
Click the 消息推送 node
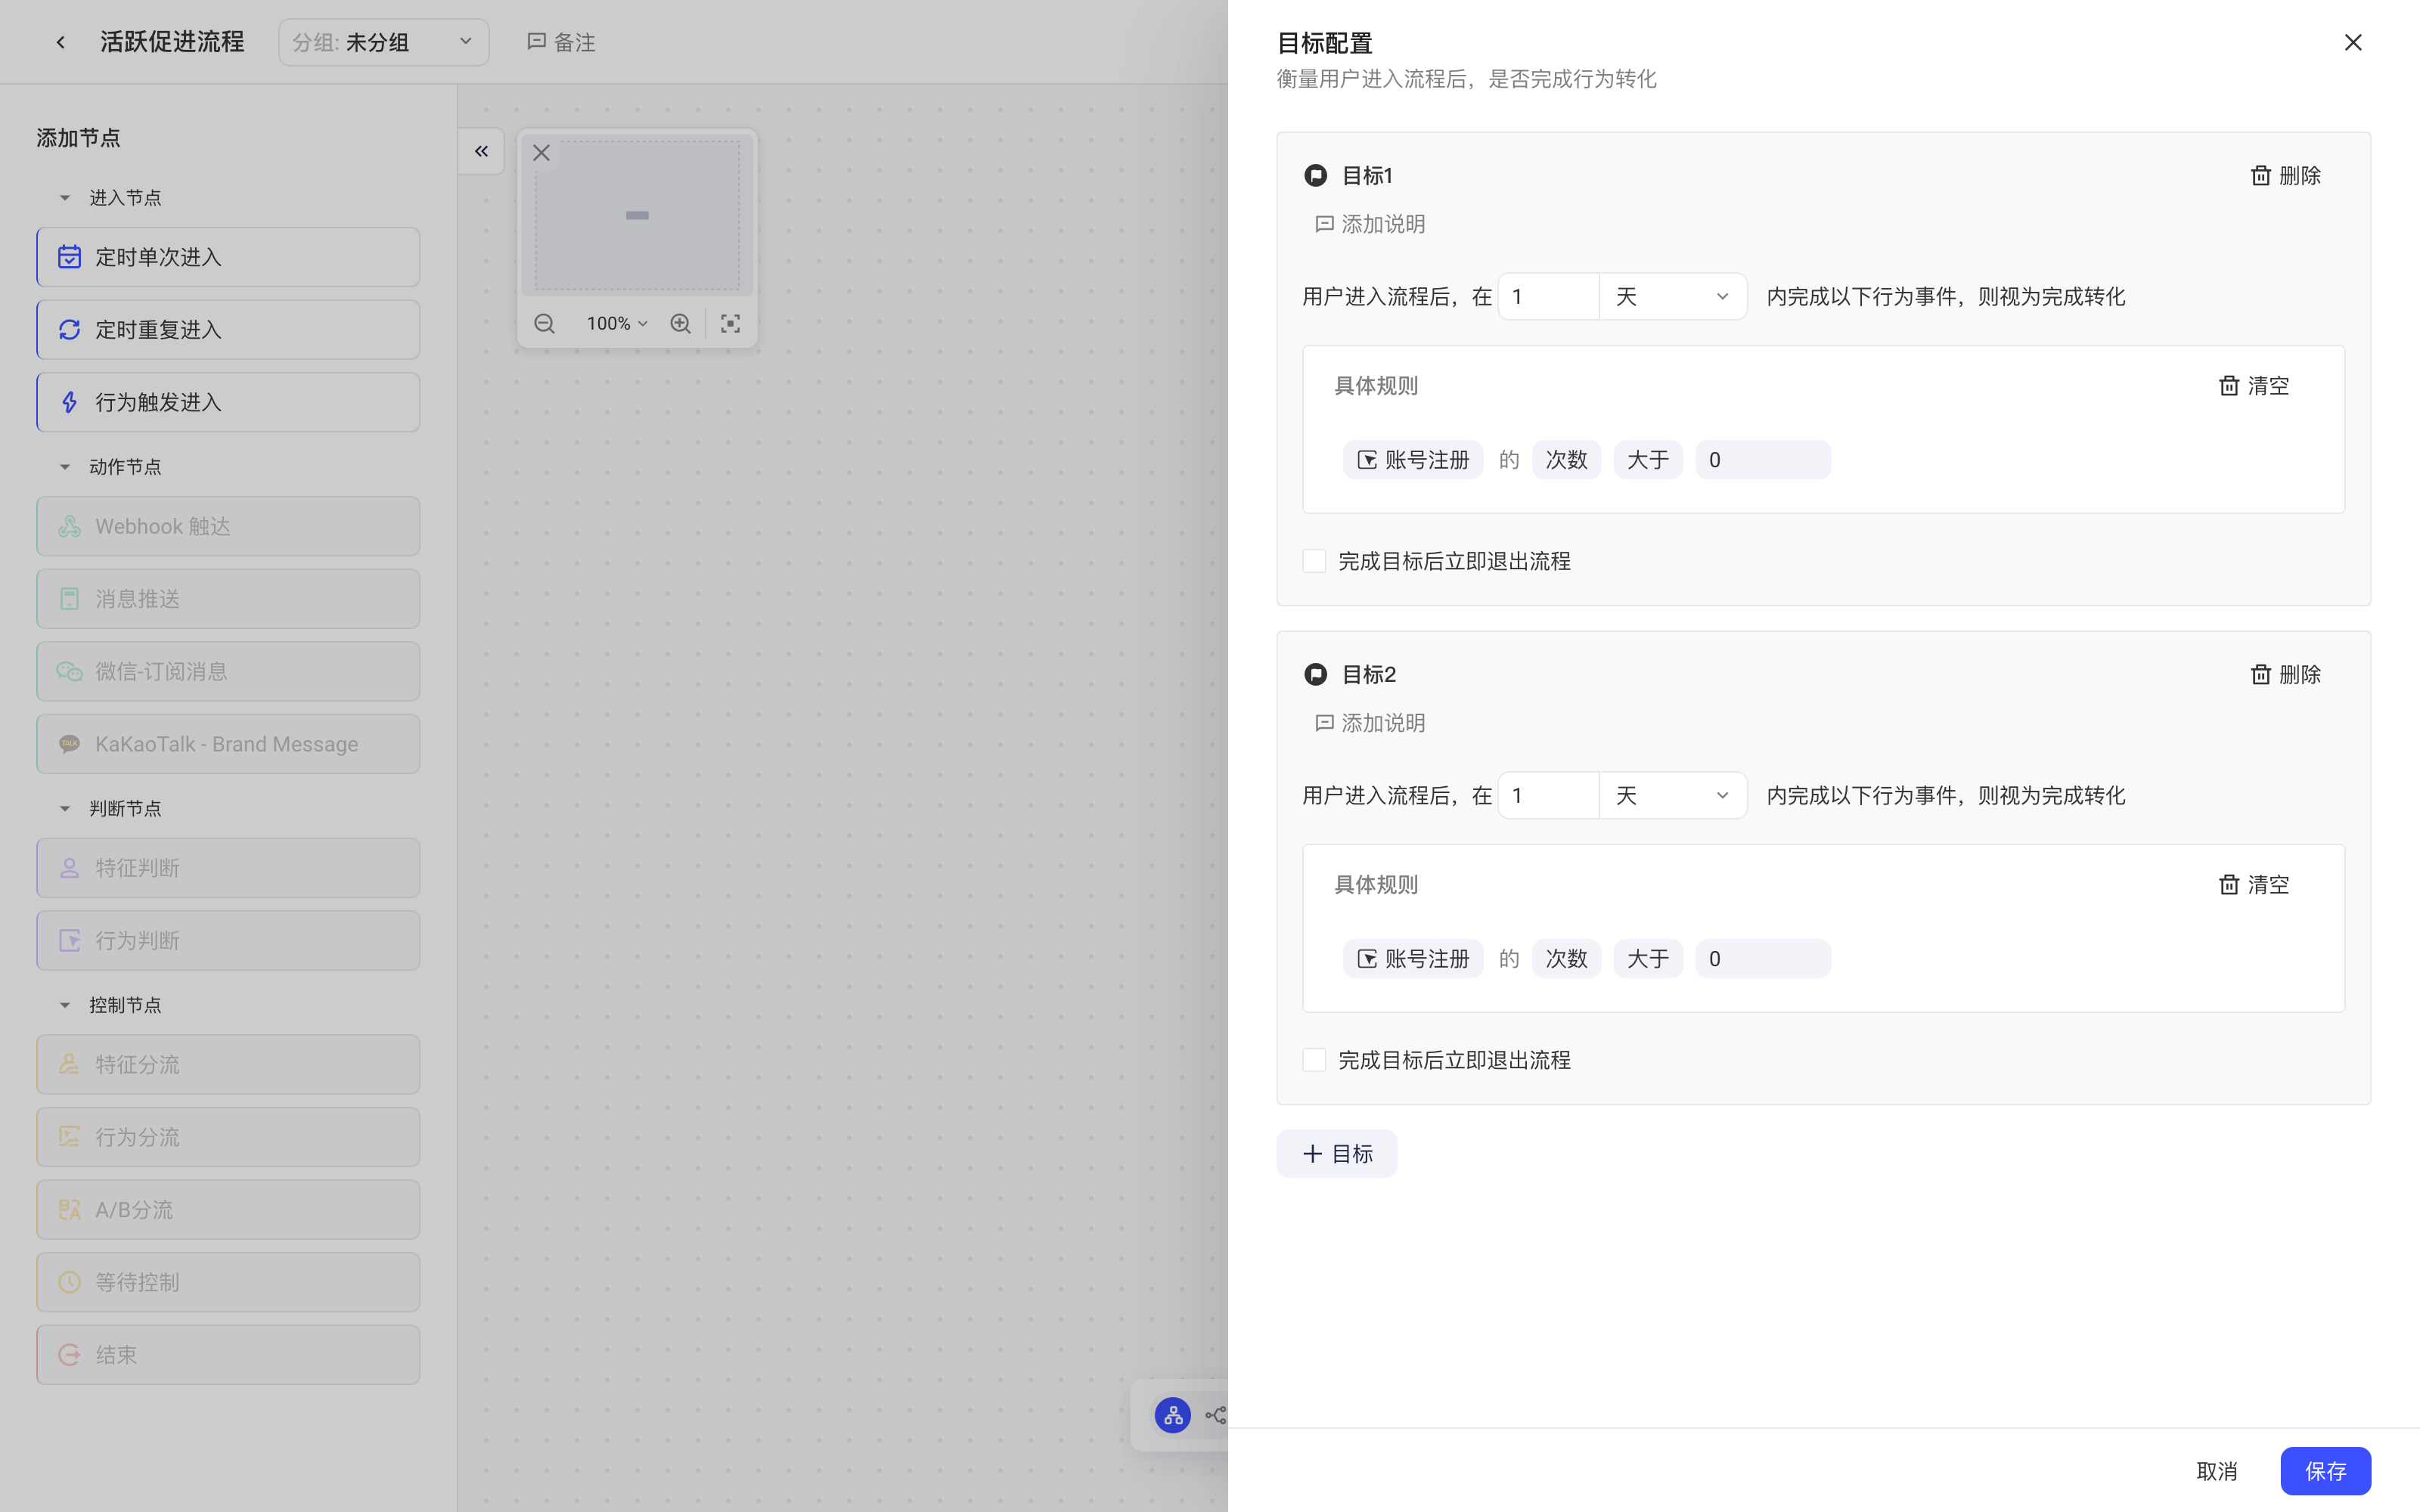pos(228,599)
